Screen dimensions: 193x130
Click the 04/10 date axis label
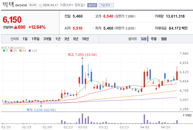tap(165, 127)
